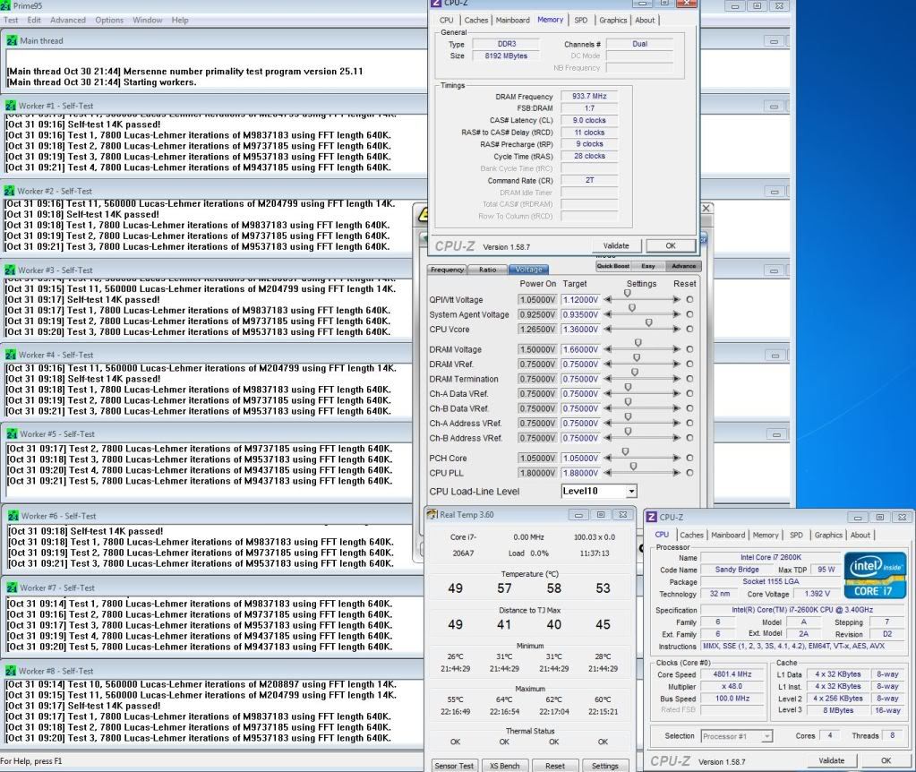Switch to CPU tab in upper CPU-Z window

tap(446, 20)
